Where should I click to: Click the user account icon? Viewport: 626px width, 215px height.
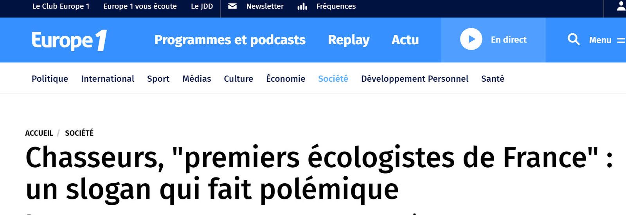(x=621, y=6)
